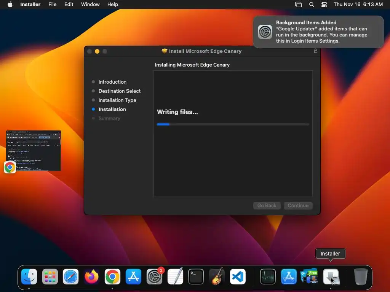Image resolution: width=390 pixels, height=292 pixels.
Task: Open the App Store icon beside Chrome
Action: [x=133, y=276]
